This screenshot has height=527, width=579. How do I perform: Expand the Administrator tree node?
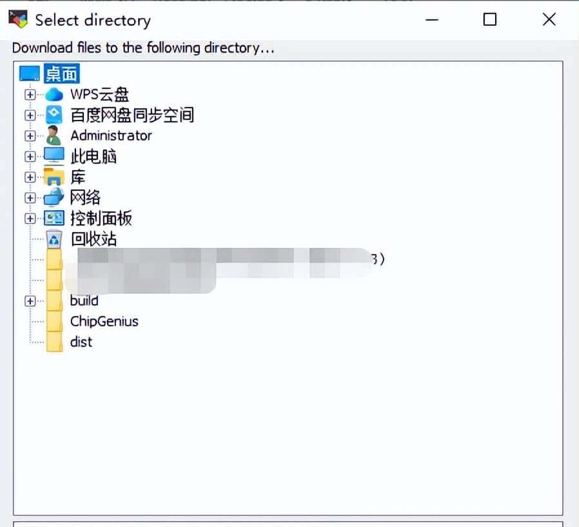pyautogui.click(x=30, y=135)
